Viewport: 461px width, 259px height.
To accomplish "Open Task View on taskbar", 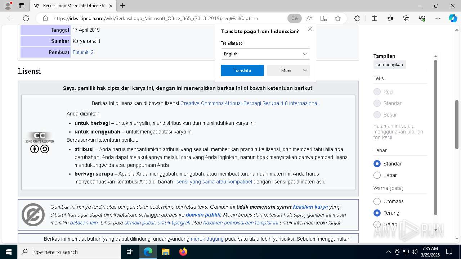I will [130, 252].
